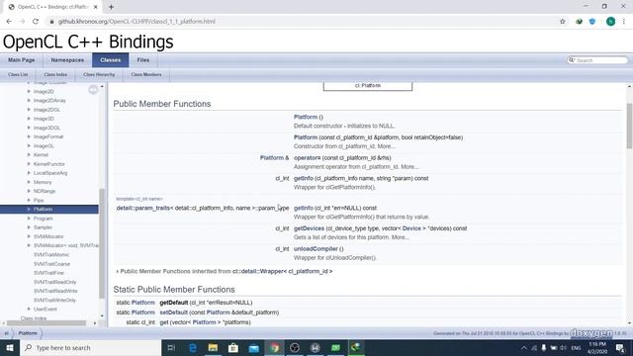Image resolution: width=633 pixels, height=356 pixels.
Task: Click the browser forward arrow
Action: [x=22, y=22]
